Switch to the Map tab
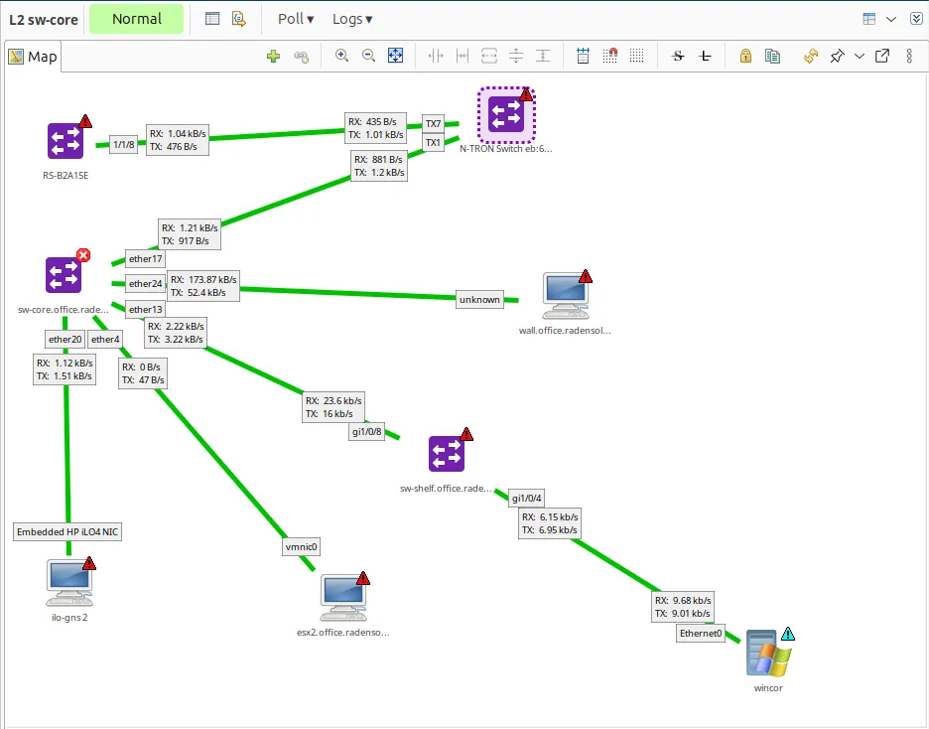The image size is (929, 729). [33, 56]
